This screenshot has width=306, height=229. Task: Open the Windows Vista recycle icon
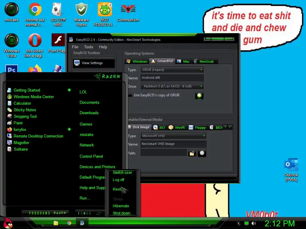click(12, 45)
